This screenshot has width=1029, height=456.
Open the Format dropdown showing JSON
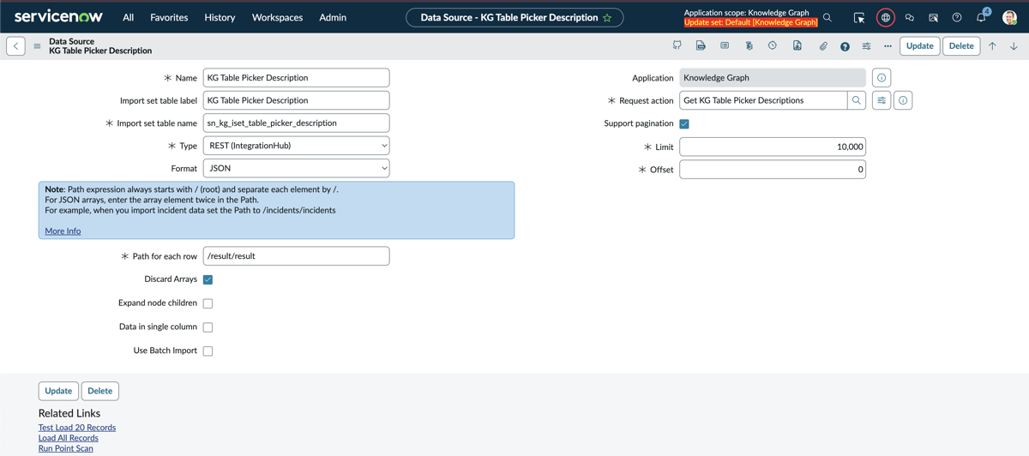click(296, 168)
